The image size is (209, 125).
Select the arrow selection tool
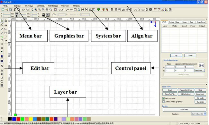click(x=2, y=21)
